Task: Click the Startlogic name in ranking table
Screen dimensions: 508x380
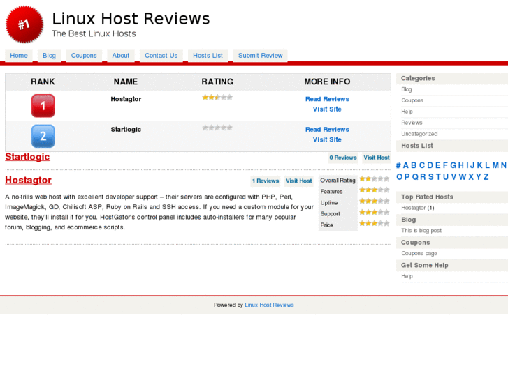Action: [126, 130]
